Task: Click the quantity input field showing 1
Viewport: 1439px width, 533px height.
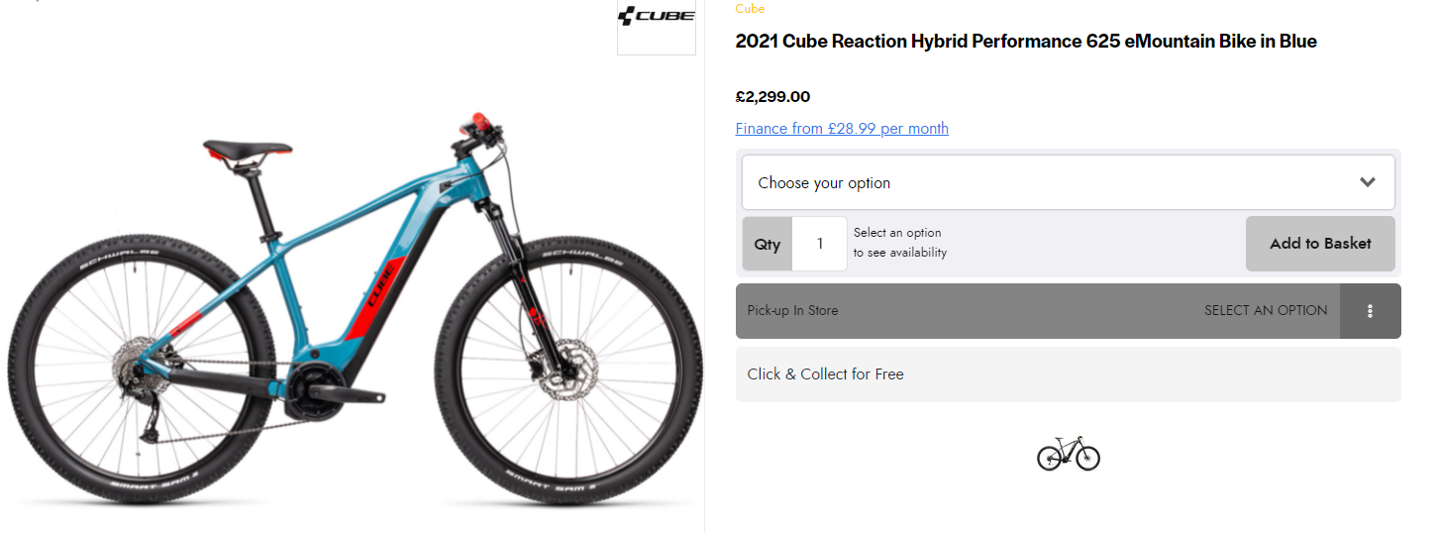Action: coord(819,244)
